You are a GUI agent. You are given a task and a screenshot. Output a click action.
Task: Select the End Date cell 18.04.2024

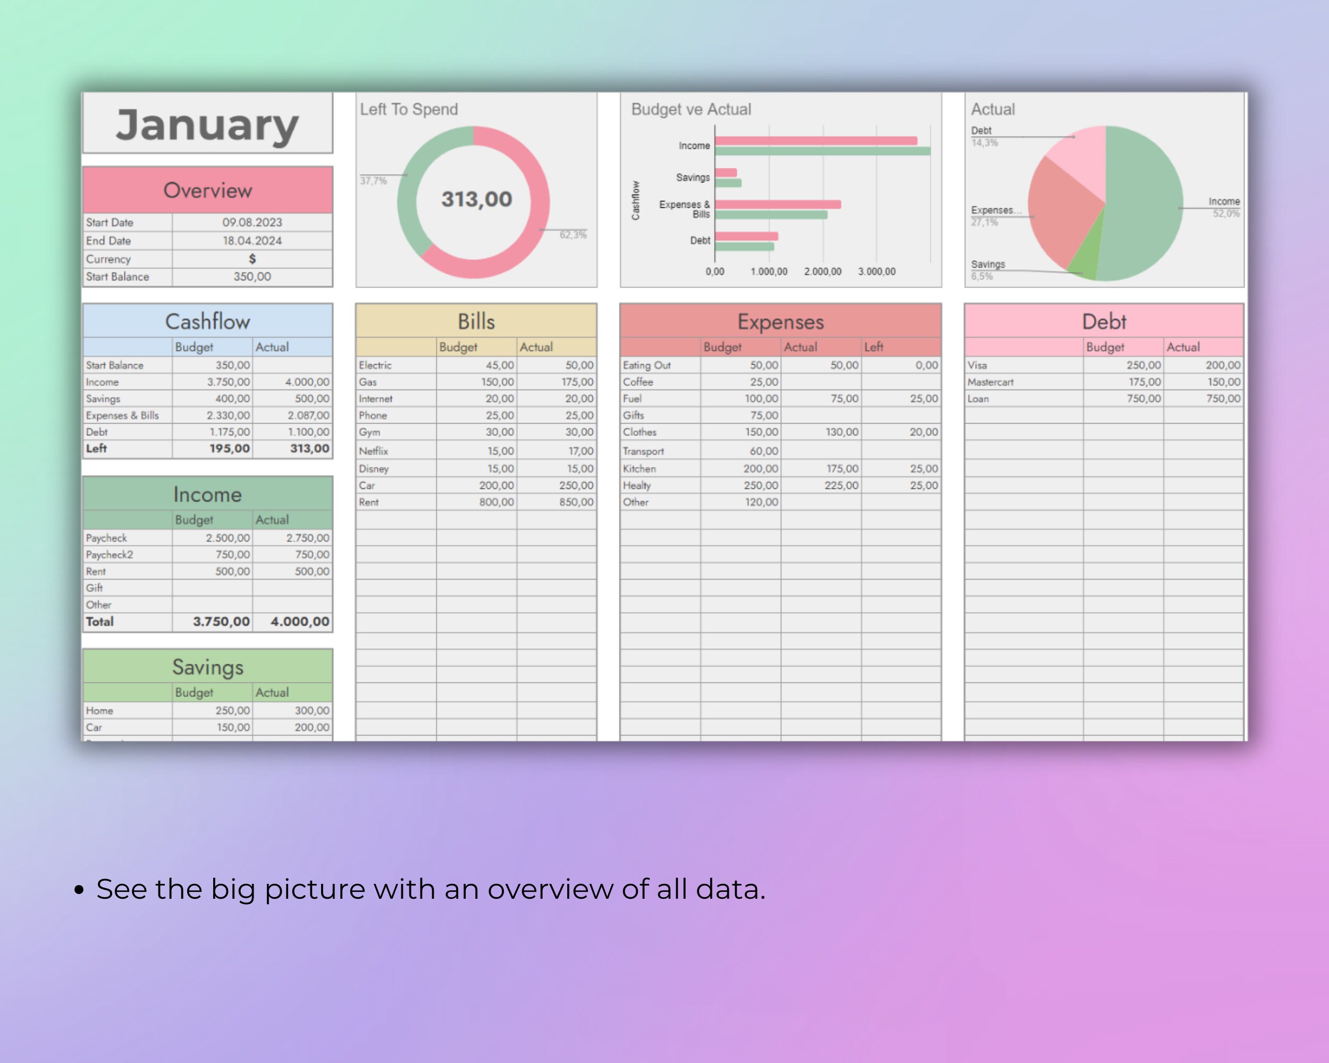coord(253,240)
